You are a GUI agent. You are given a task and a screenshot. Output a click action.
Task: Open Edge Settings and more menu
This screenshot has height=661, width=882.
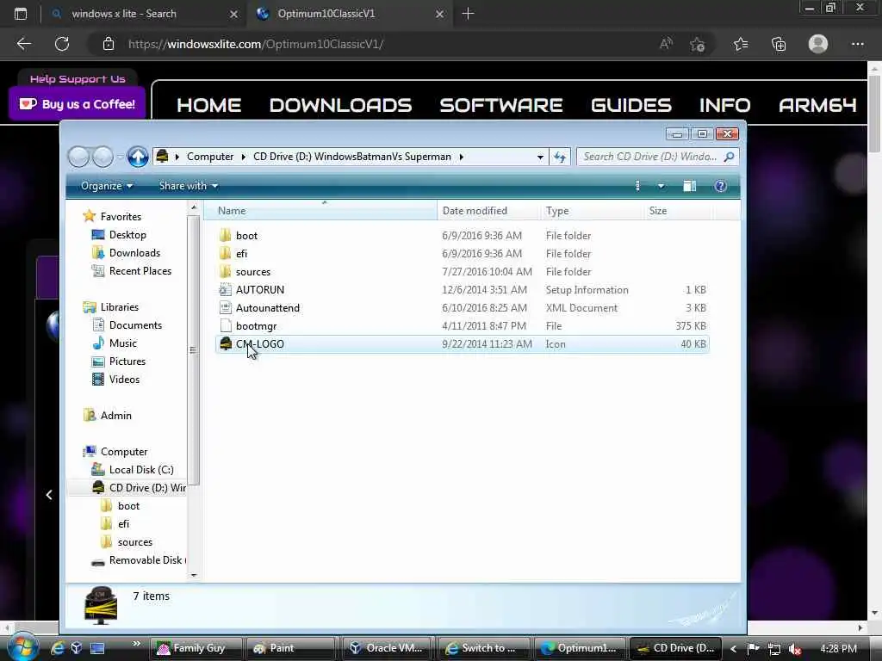[x=857, y=44]
